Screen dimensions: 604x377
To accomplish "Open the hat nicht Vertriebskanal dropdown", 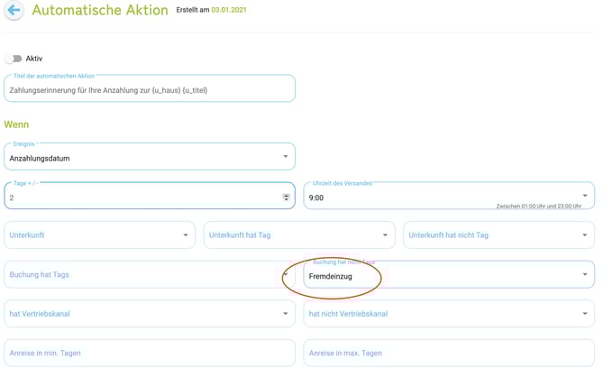I will tap(449, 314).
